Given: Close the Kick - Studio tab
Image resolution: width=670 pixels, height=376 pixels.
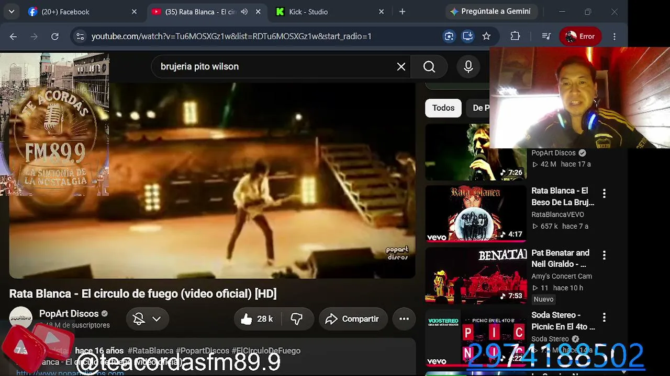Looking at the screenshot, I should 381,11.
